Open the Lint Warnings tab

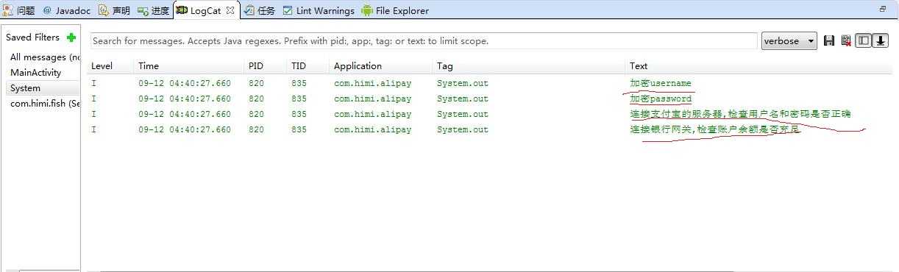[x=319, y=10]
